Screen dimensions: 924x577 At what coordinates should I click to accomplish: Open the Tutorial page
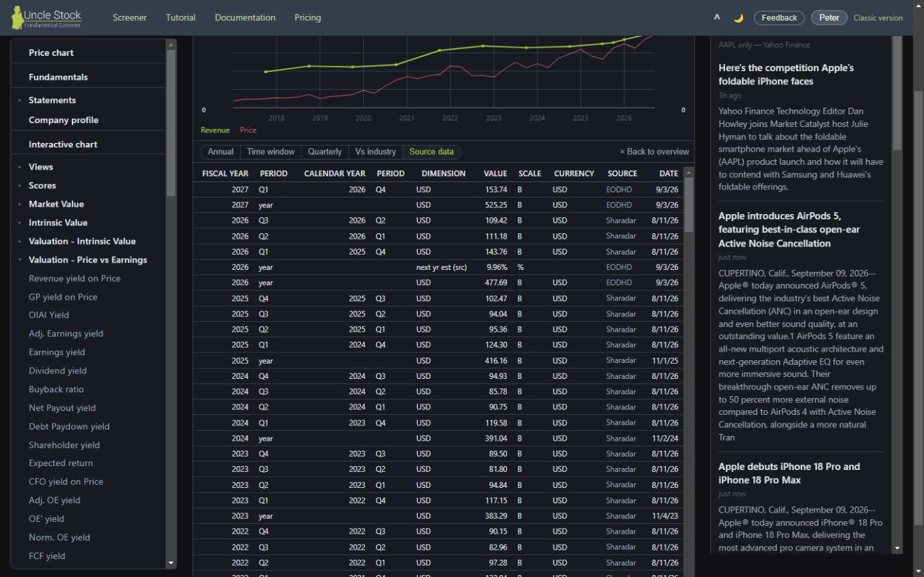pos(180,17)
